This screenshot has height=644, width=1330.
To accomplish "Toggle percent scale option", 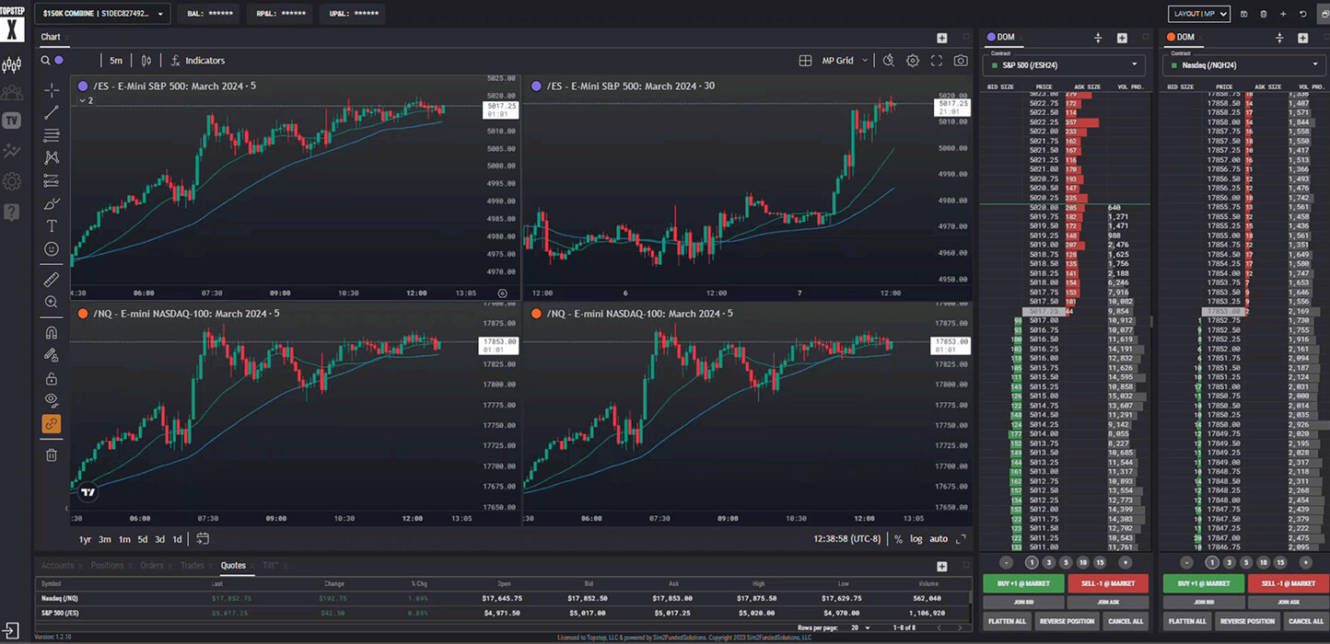I will 899,539.
